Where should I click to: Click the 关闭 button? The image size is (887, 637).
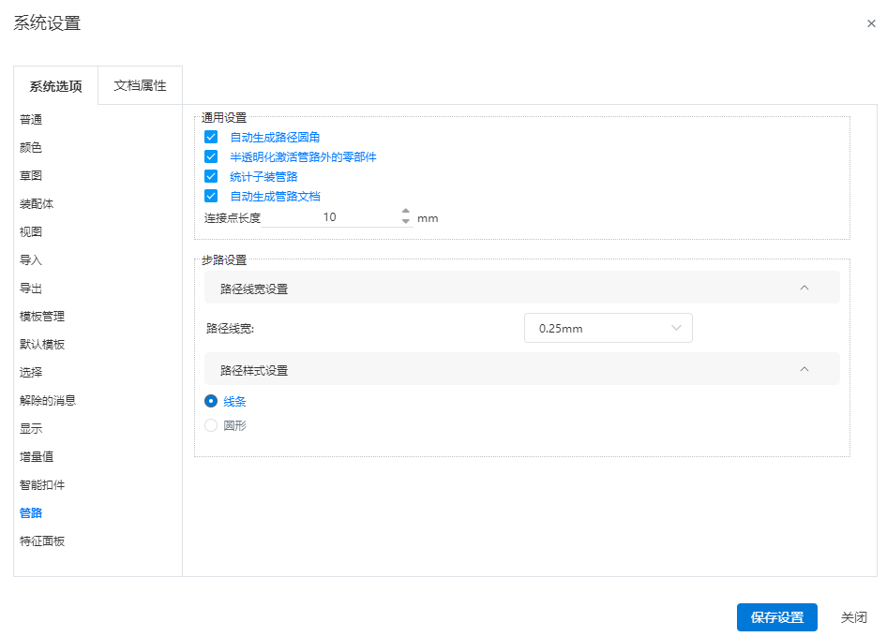click(853, 617)
